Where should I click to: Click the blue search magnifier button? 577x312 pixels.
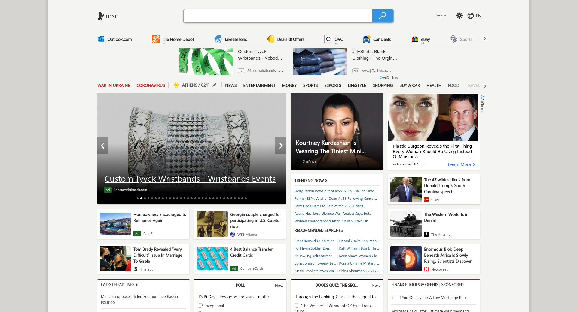tap(383, 16)
